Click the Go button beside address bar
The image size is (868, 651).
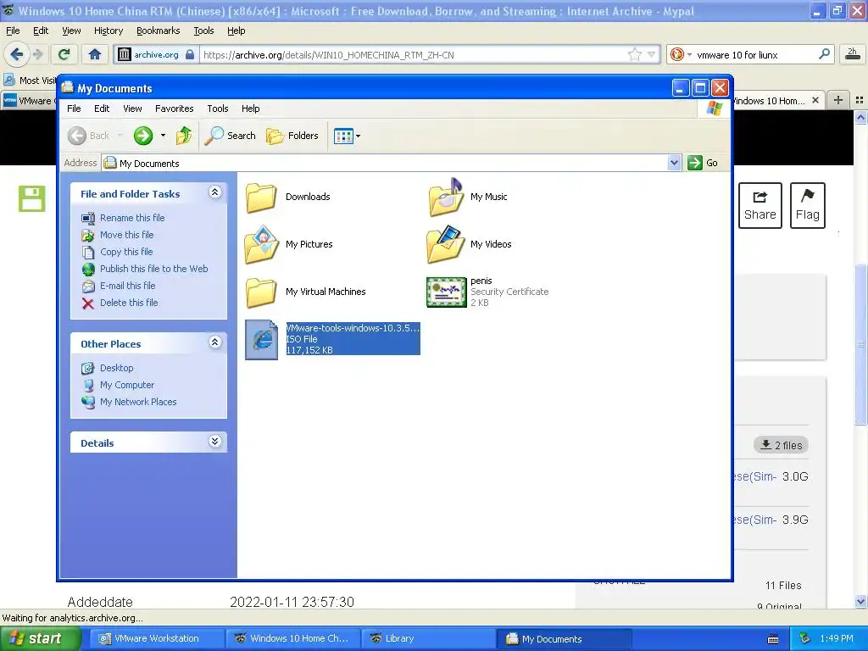coord(703,163)
